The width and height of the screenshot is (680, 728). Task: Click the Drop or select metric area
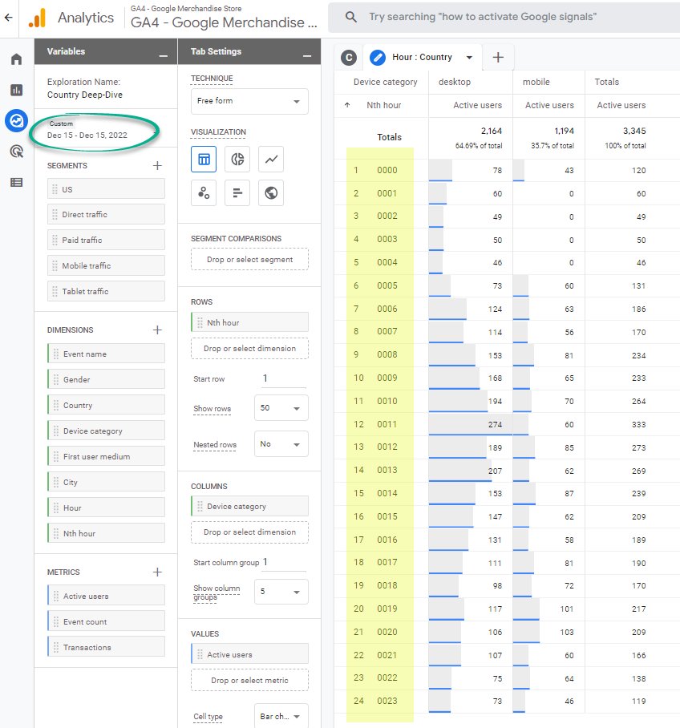click(249, 680)
